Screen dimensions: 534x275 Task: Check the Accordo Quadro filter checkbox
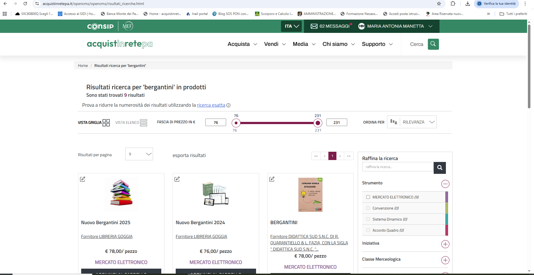pyautogui.click(x=368, y=230)
